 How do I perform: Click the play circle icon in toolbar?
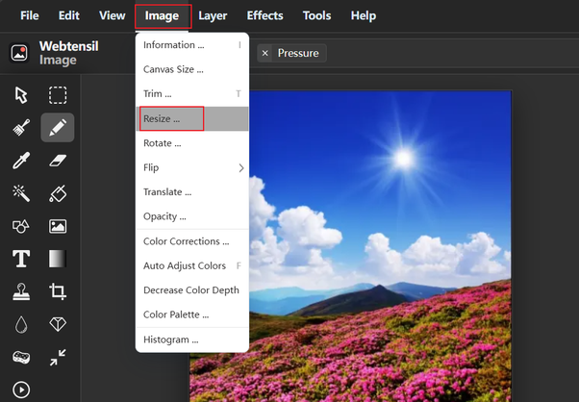pyautogui.click(x=21, y=389)
